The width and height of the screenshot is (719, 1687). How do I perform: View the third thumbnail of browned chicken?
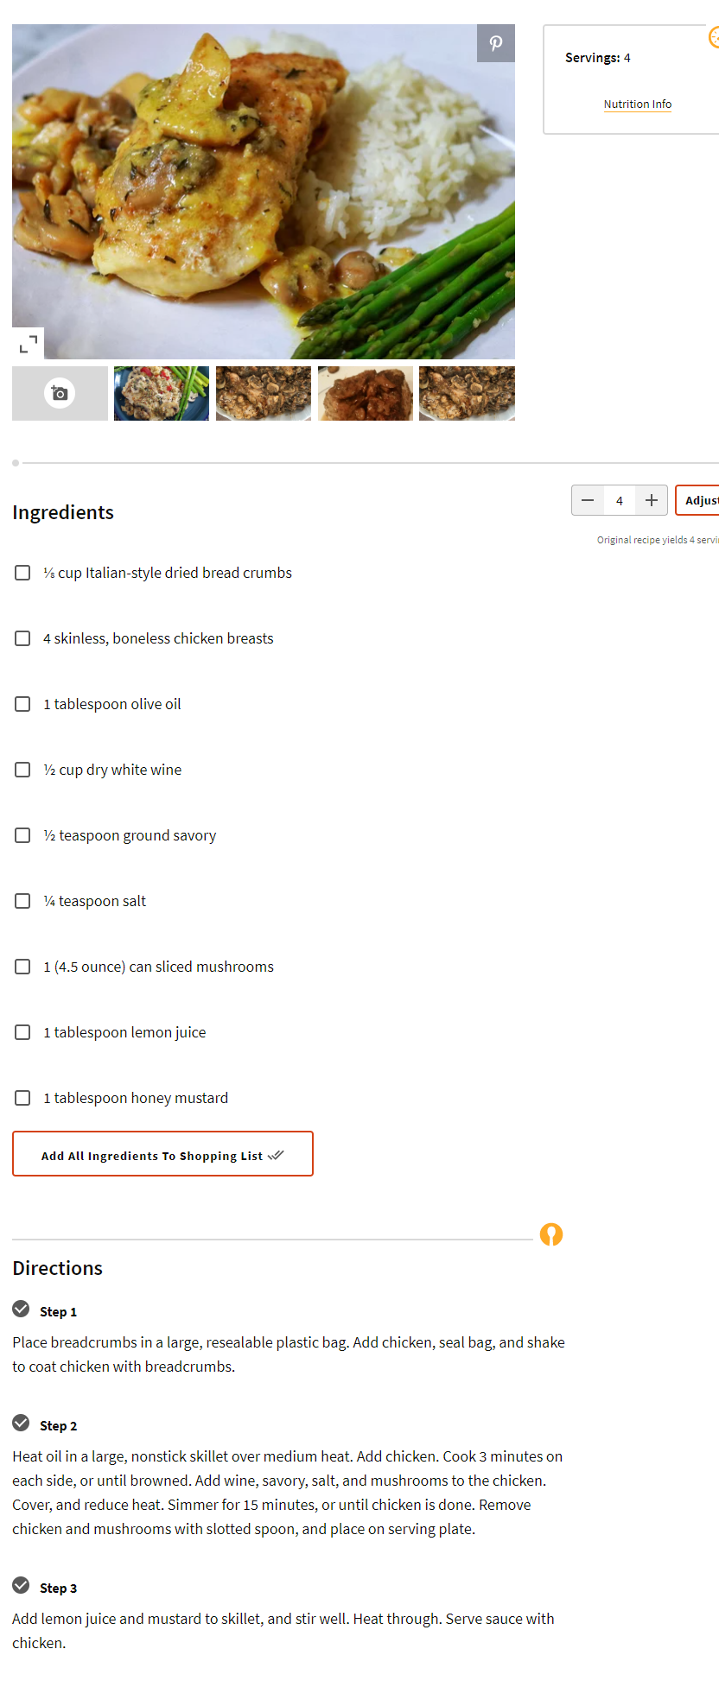(x=366, y=393)
